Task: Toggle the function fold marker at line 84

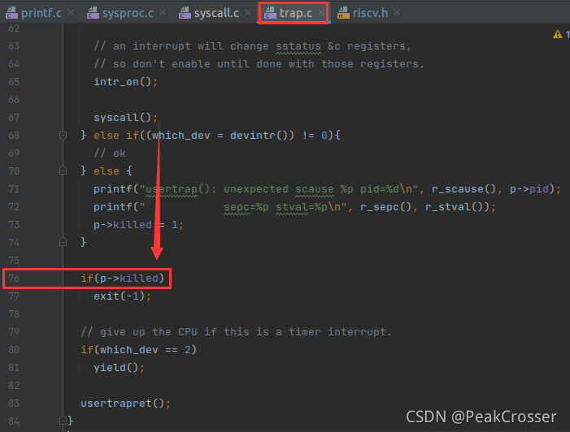Action: [x=63, y=421]
